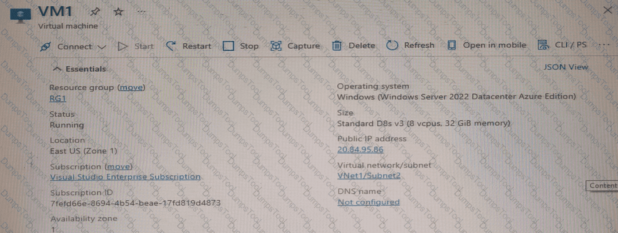Select the Connect command label
This screenshot has width=618, height=233.
click(x=75, y=46)
